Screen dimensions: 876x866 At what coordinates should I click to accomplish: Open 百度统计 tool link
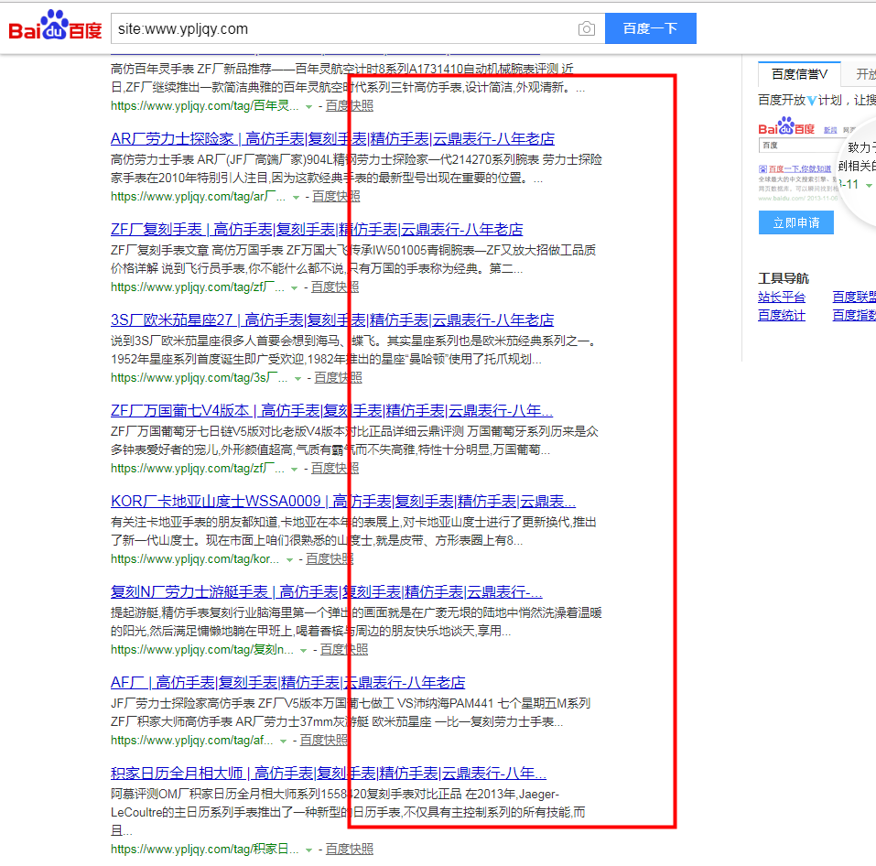coord(782,315)
